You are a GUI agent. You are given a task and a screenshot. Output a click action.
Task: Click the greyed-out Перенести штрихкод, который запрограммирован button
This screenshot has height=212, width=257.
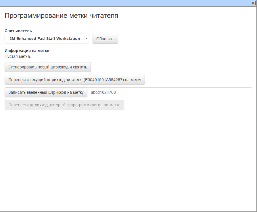point(64,105)
